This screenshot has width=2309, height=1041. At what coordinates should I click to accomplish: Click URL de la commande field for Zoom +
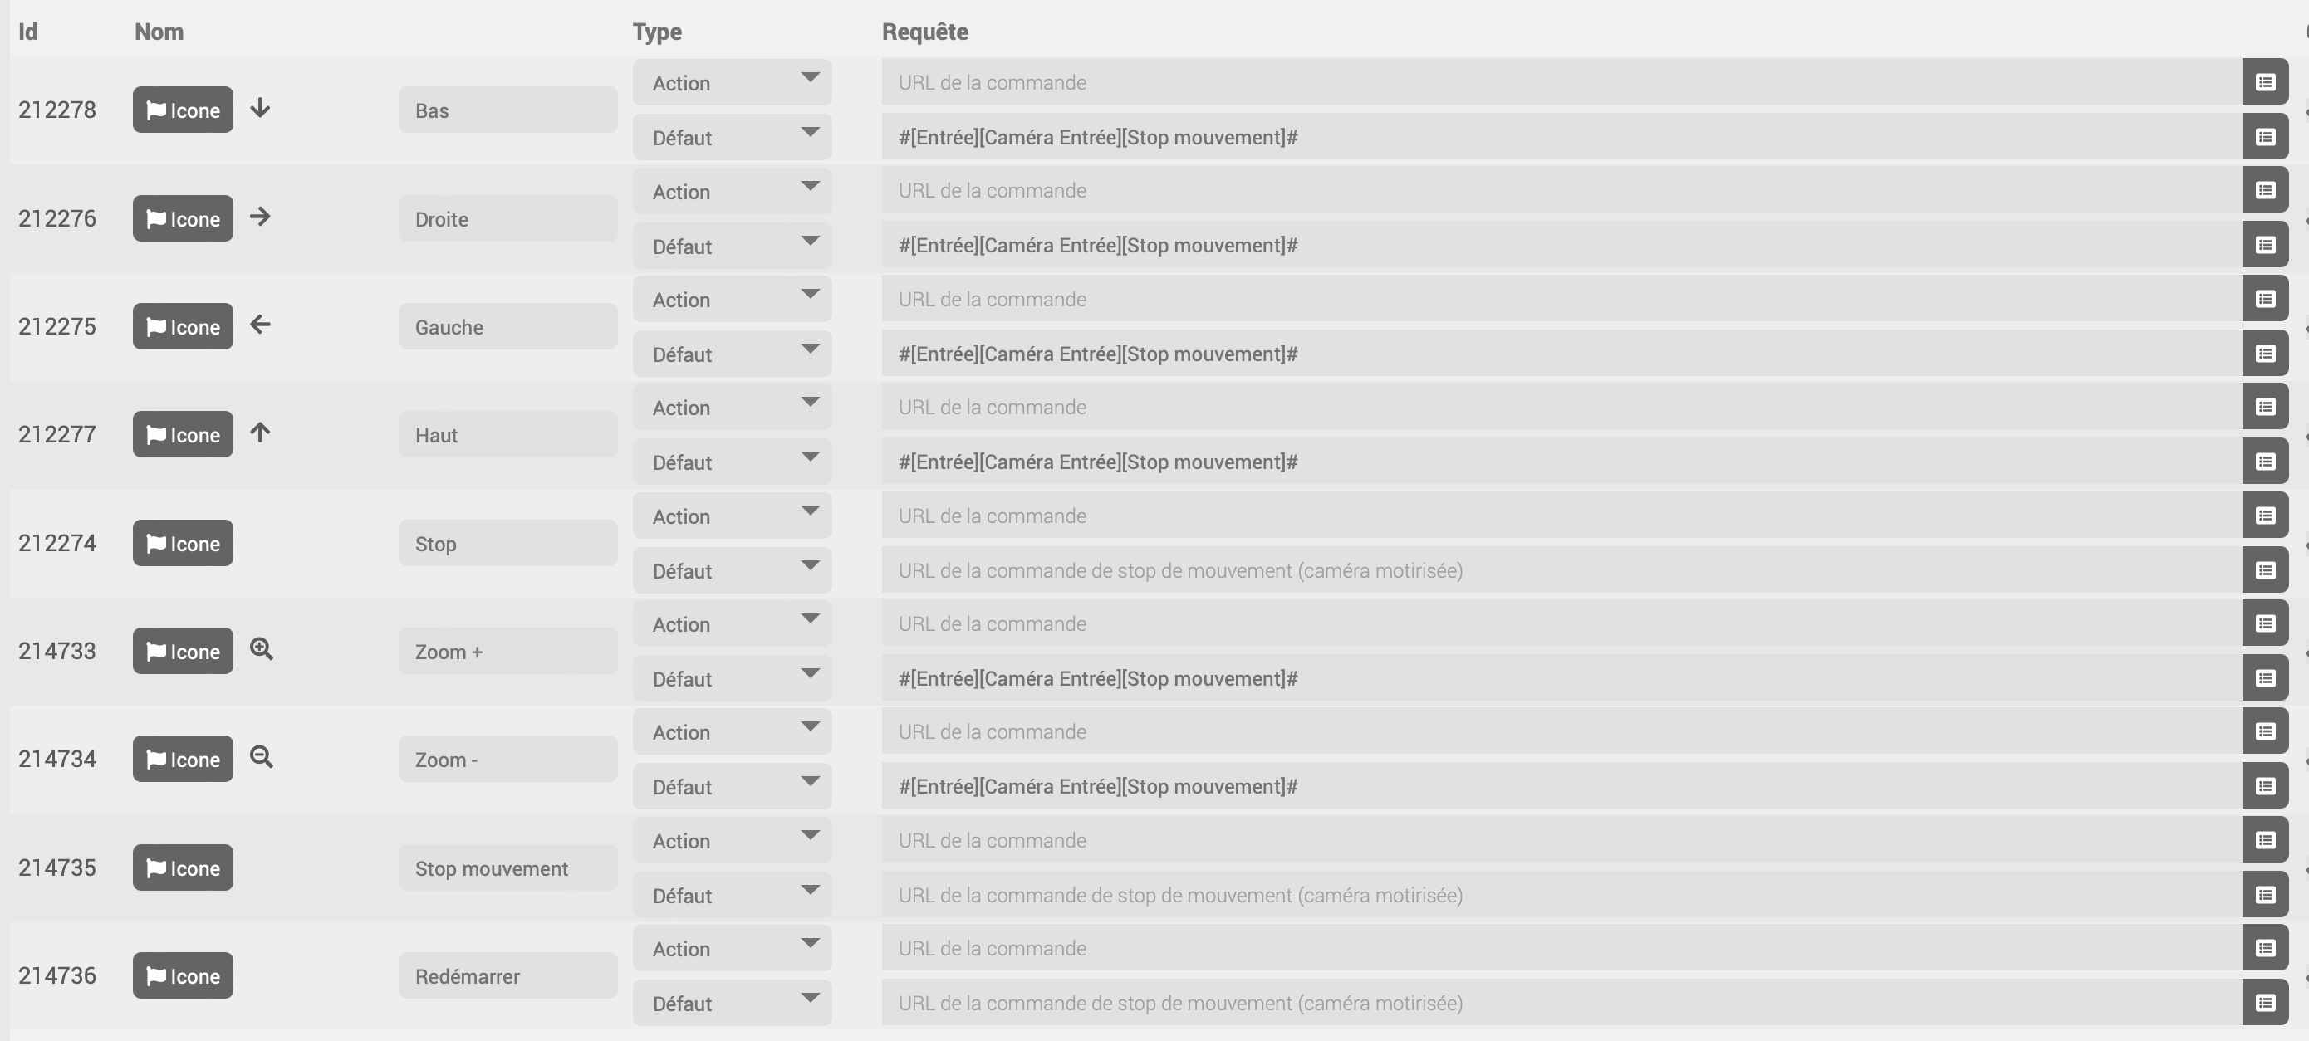[x=1561, y=623]
